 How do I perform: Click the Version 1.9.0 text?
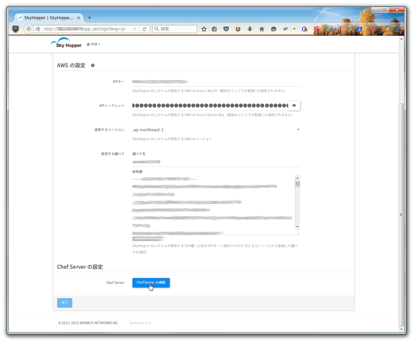pos(140,323)
